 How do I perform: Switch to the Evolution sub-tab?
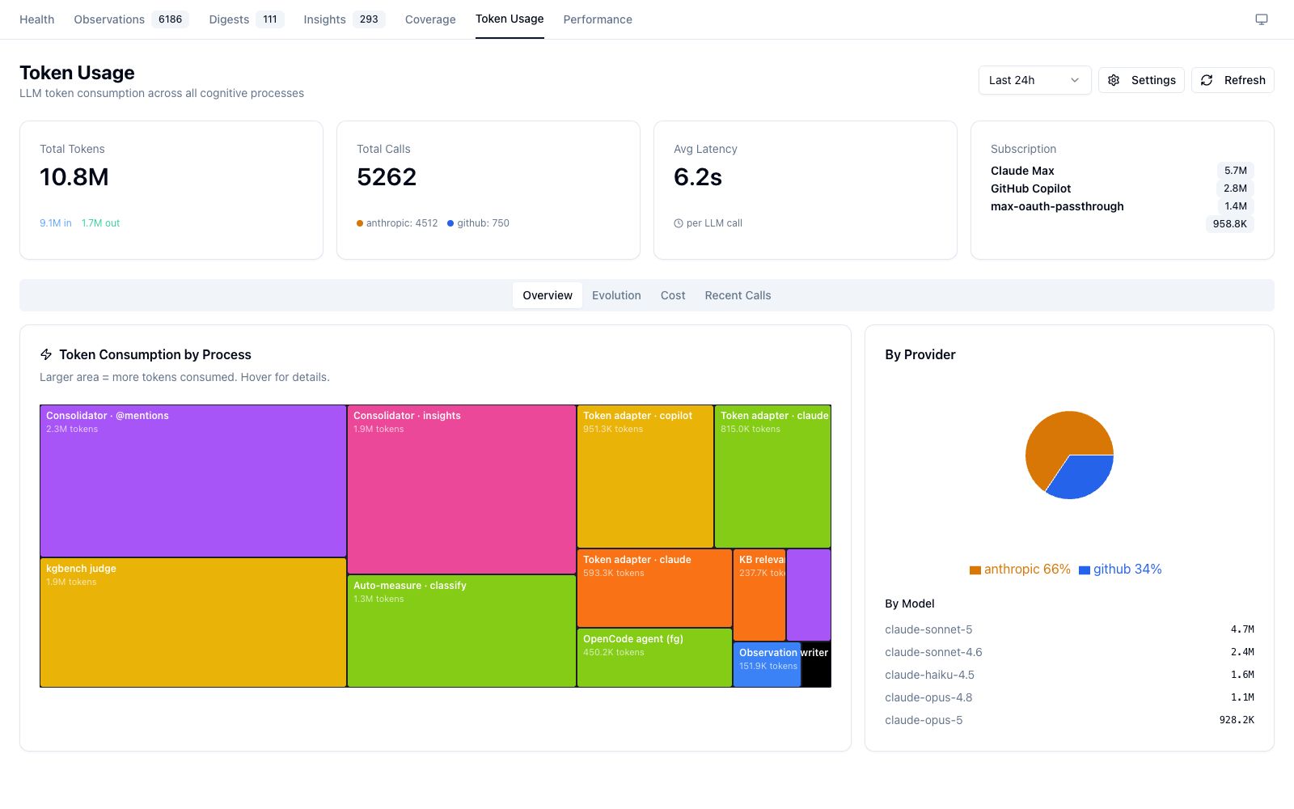616,295
